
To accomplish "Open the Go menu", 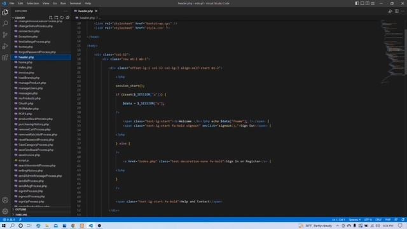I will tap(55, 3).
